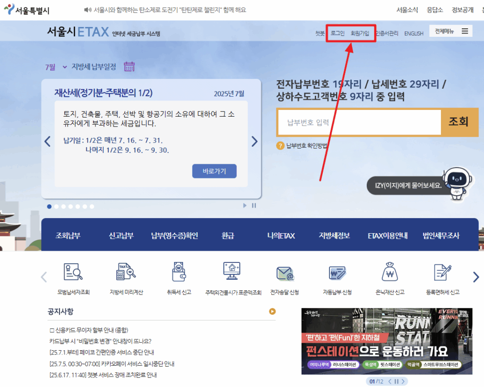Open the 모범납세자조회 icon
The image size is (484, 387).
coord(73,272)
